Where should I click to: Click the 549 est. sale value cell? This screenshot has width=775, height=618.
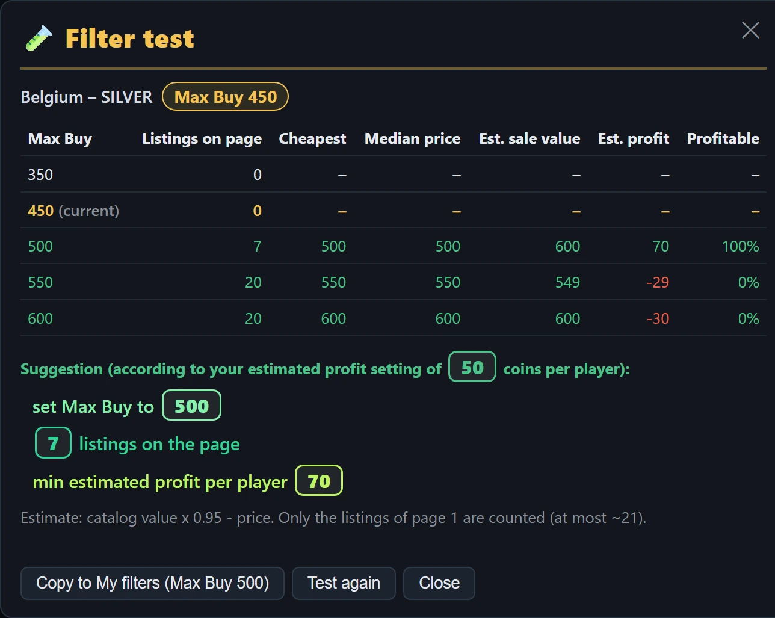[x=567, y=282]
